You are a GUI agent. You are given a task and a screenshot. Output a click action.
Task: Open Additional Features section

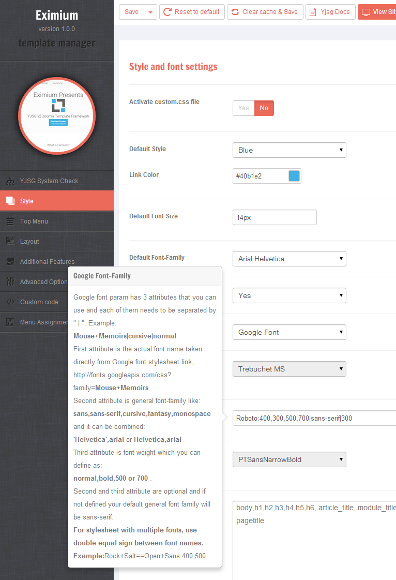coord(57,261)
